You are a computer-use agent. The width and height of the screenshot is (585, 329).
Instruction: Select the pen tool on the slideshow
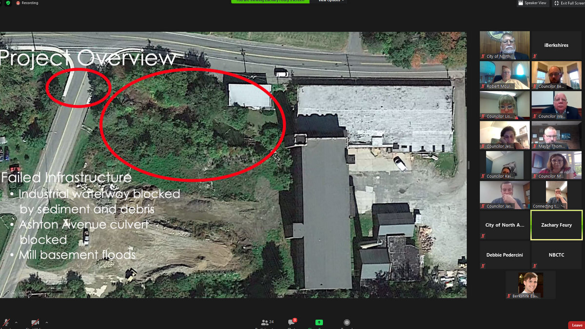click(x=5, y=294)
